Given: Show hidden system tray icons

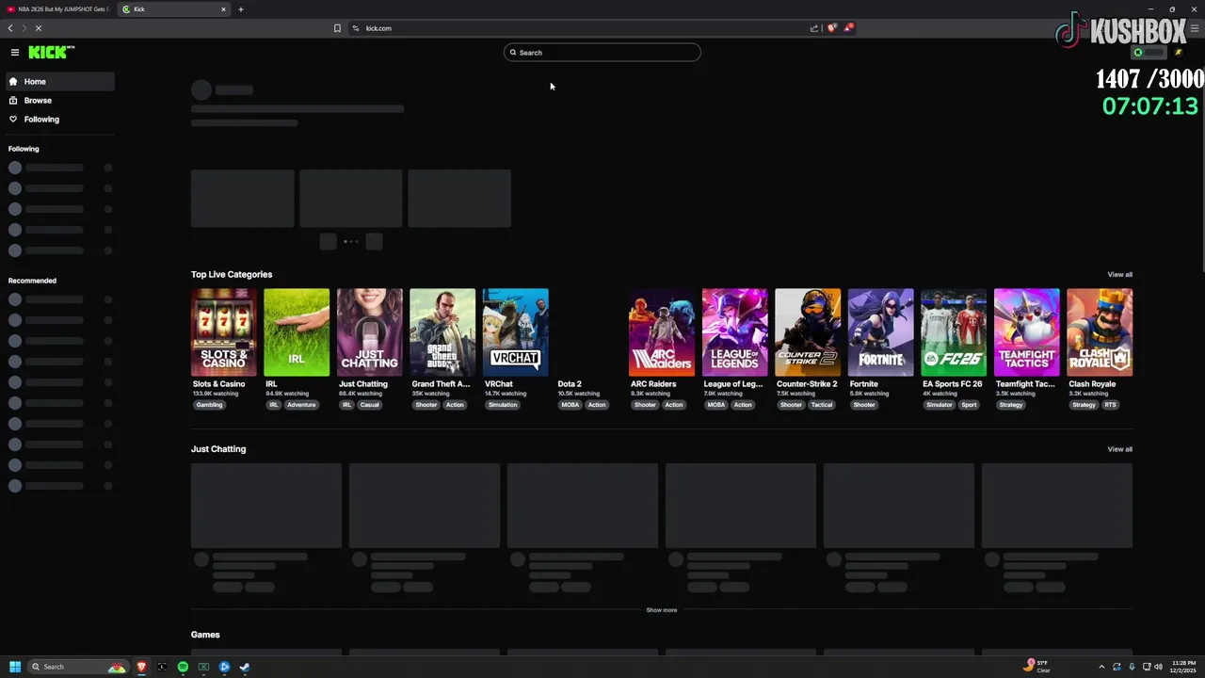Looking at the screenshot, I should coord(1101,667).
